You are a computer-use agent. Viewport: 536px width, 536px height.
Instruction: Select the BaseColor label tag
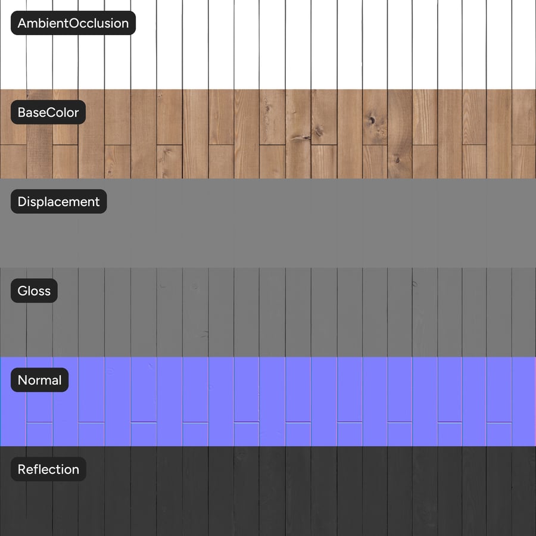(x=48, y=112)
